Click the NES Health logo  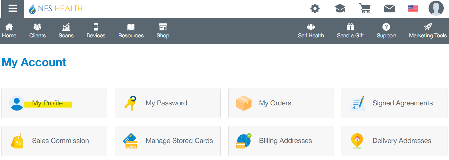point(56,9)
